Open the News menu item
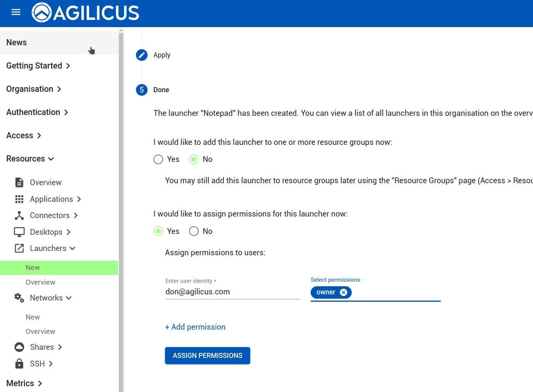This screenshot has width=533, height=392. (x=17, y=43)
